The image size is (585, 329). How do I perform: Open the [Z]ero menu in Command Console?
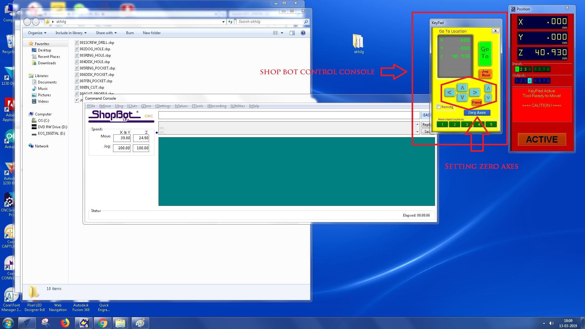coord(146,106)
